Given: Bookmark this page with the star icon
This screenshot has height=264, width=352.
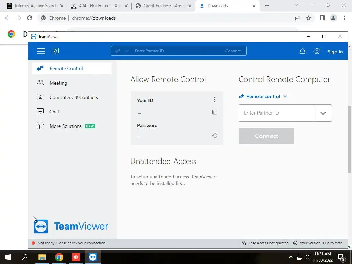Looking at the screenshot, I should tap(309, 18).
